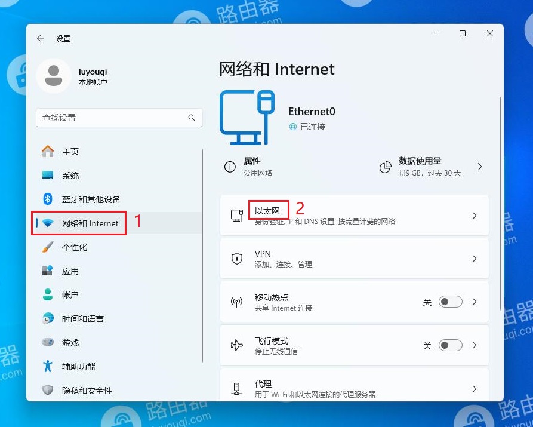
Task: Click the Ethernet0 connection name
Action: 312,111
